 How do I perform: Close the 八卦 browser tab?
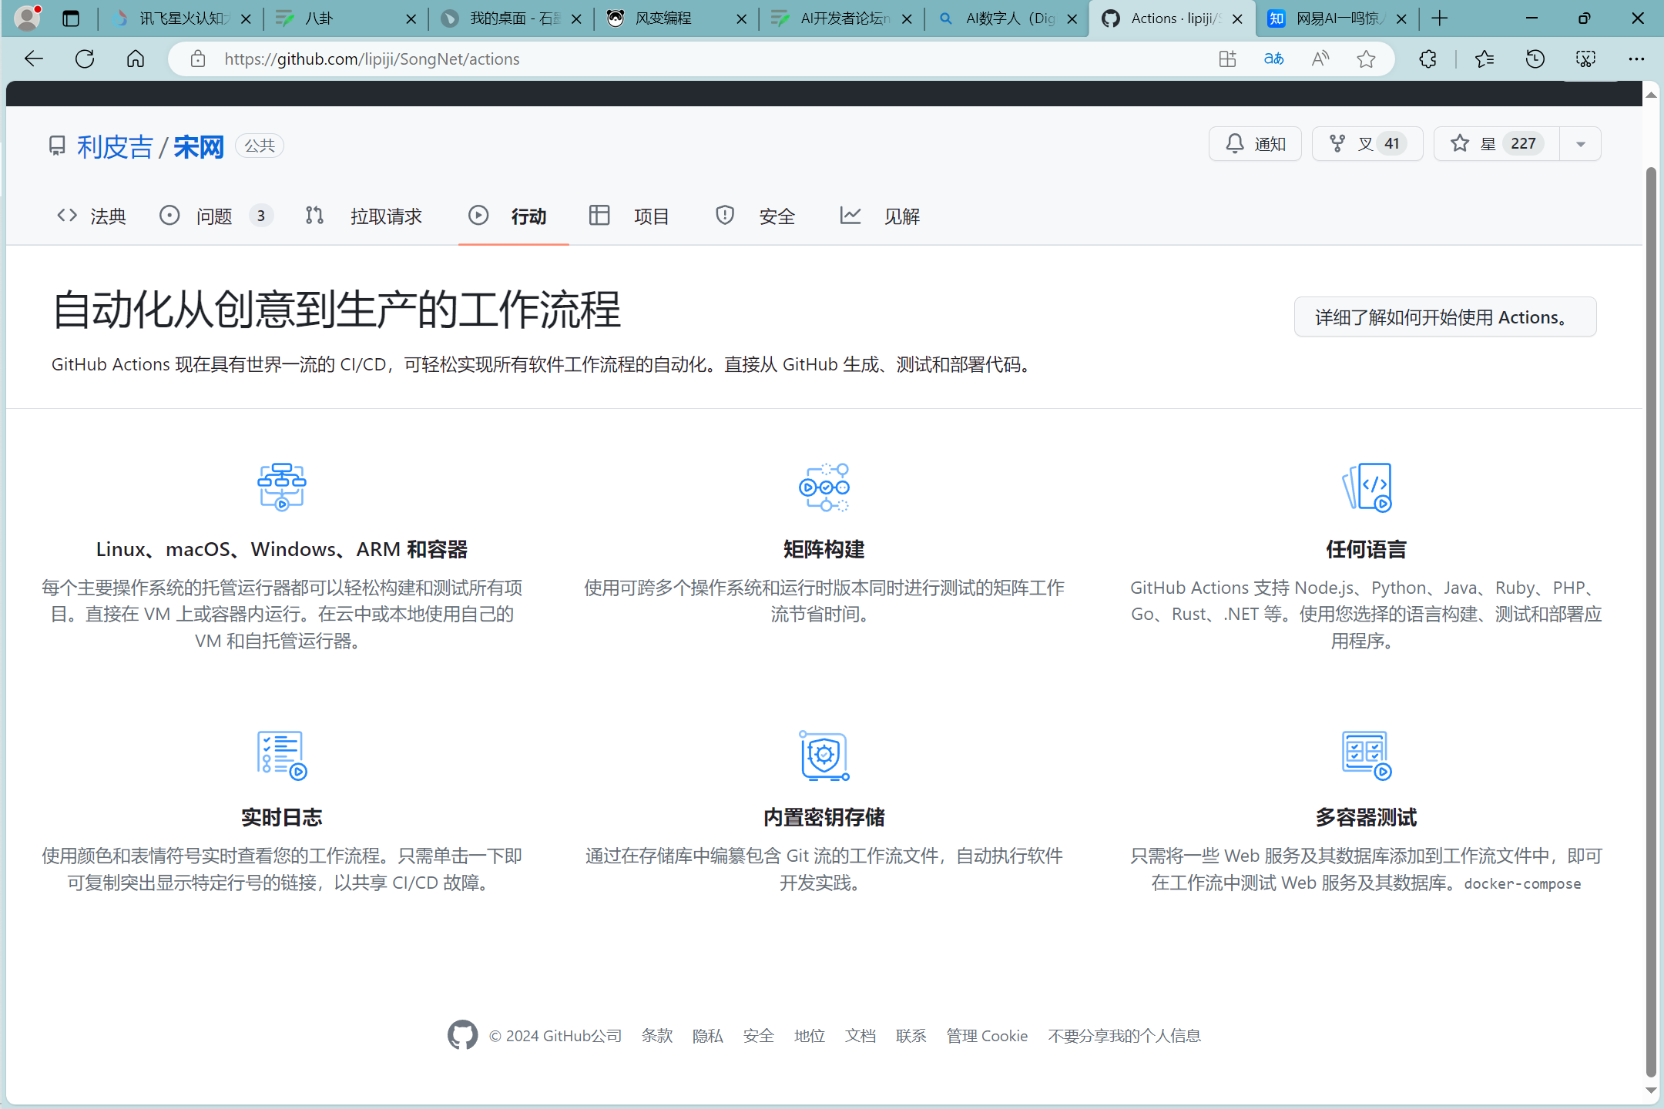coord(411,19)
